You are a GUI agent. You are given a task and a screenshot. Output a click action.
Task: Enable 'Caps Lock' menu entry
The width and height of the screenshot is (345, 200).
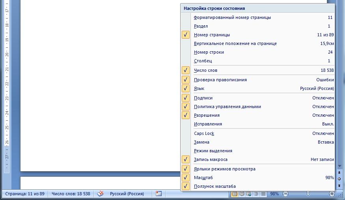pos(257,133)
